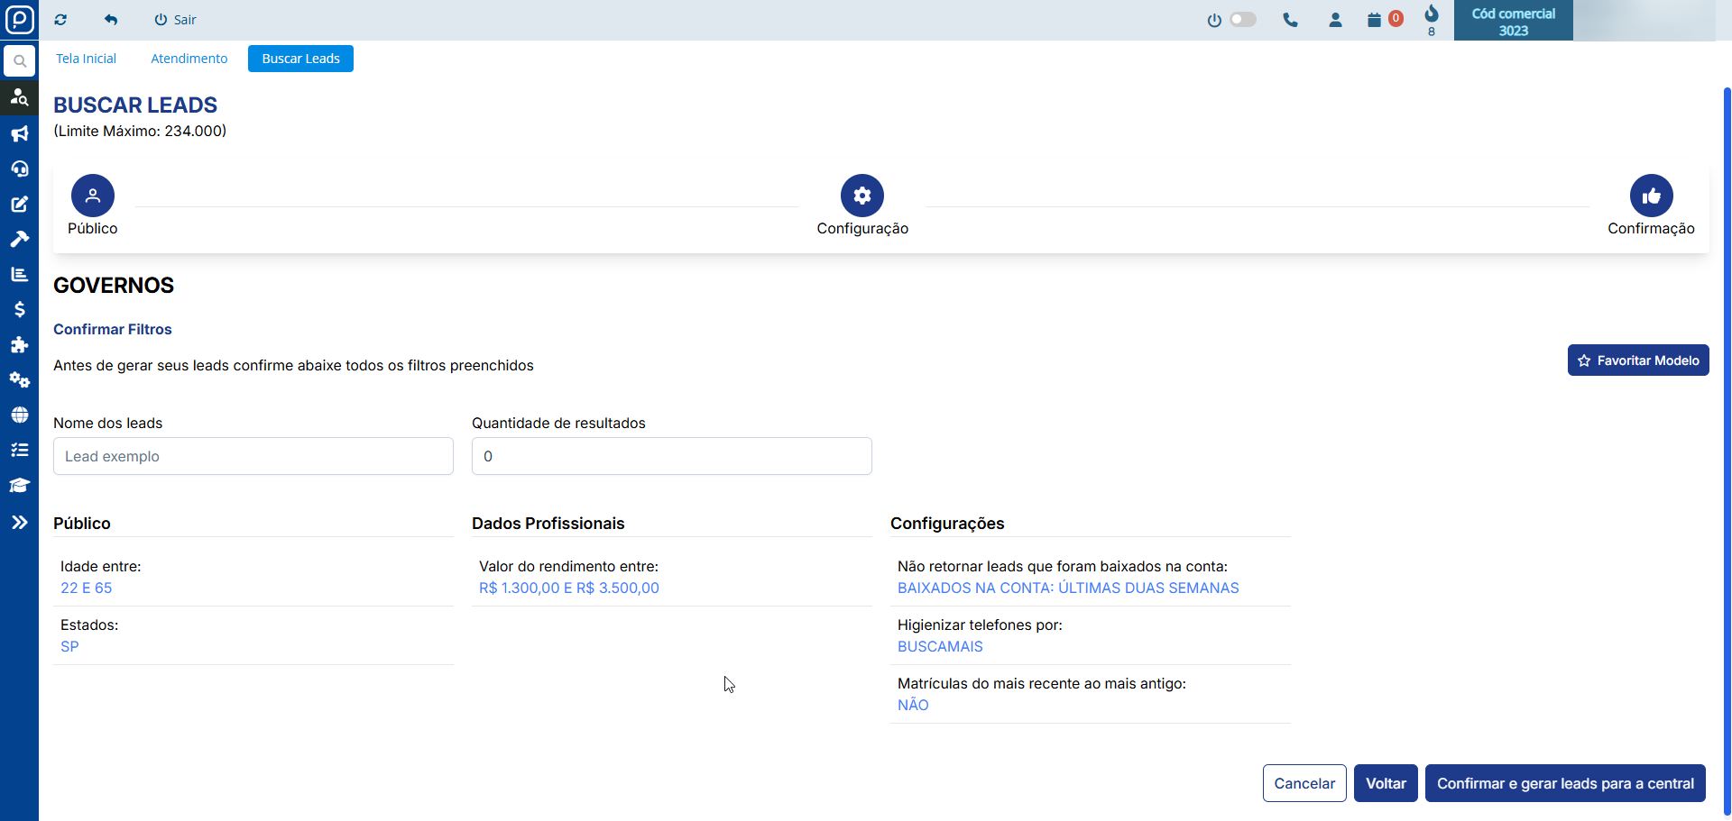Open the megaphone icon in sidebar
Screen dimensions: 1732x821
(19, 134)
